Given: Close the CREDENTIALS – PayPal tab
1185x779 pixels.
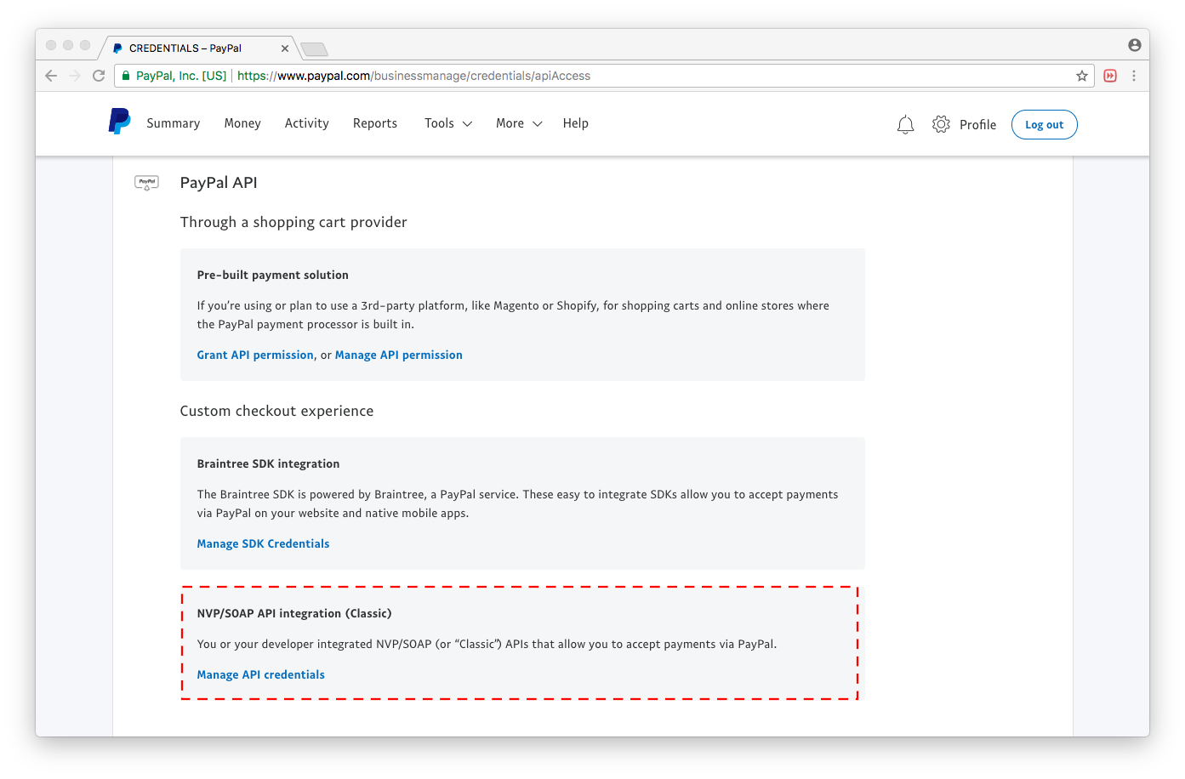Looking at the screenshot, I should coord(285,48).
